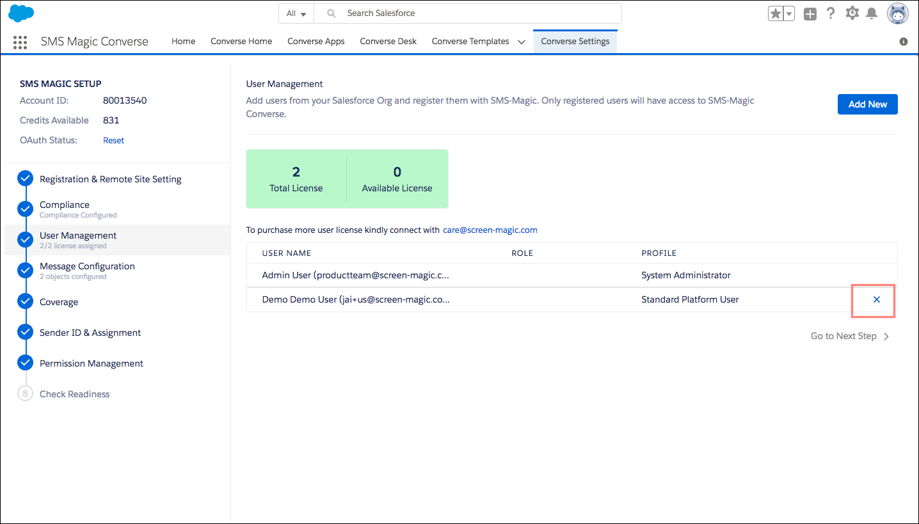Image resolution: width=919 pixels, height=524 pixels.
Task: Open the Converse Templates tab
Action: [x=470, y=41]
